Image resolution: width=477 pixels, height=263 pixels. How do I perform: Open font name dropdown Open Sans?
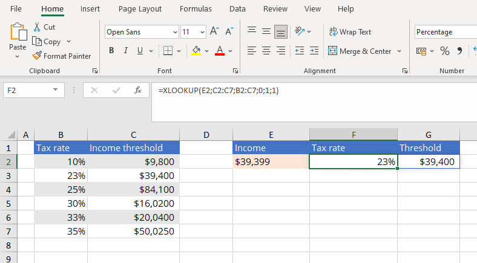[175, 32]
